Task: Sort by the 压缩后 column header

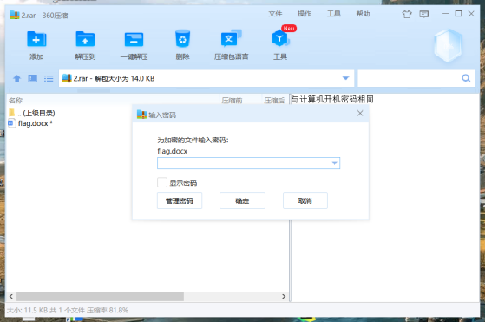Action: coord(274,100)
